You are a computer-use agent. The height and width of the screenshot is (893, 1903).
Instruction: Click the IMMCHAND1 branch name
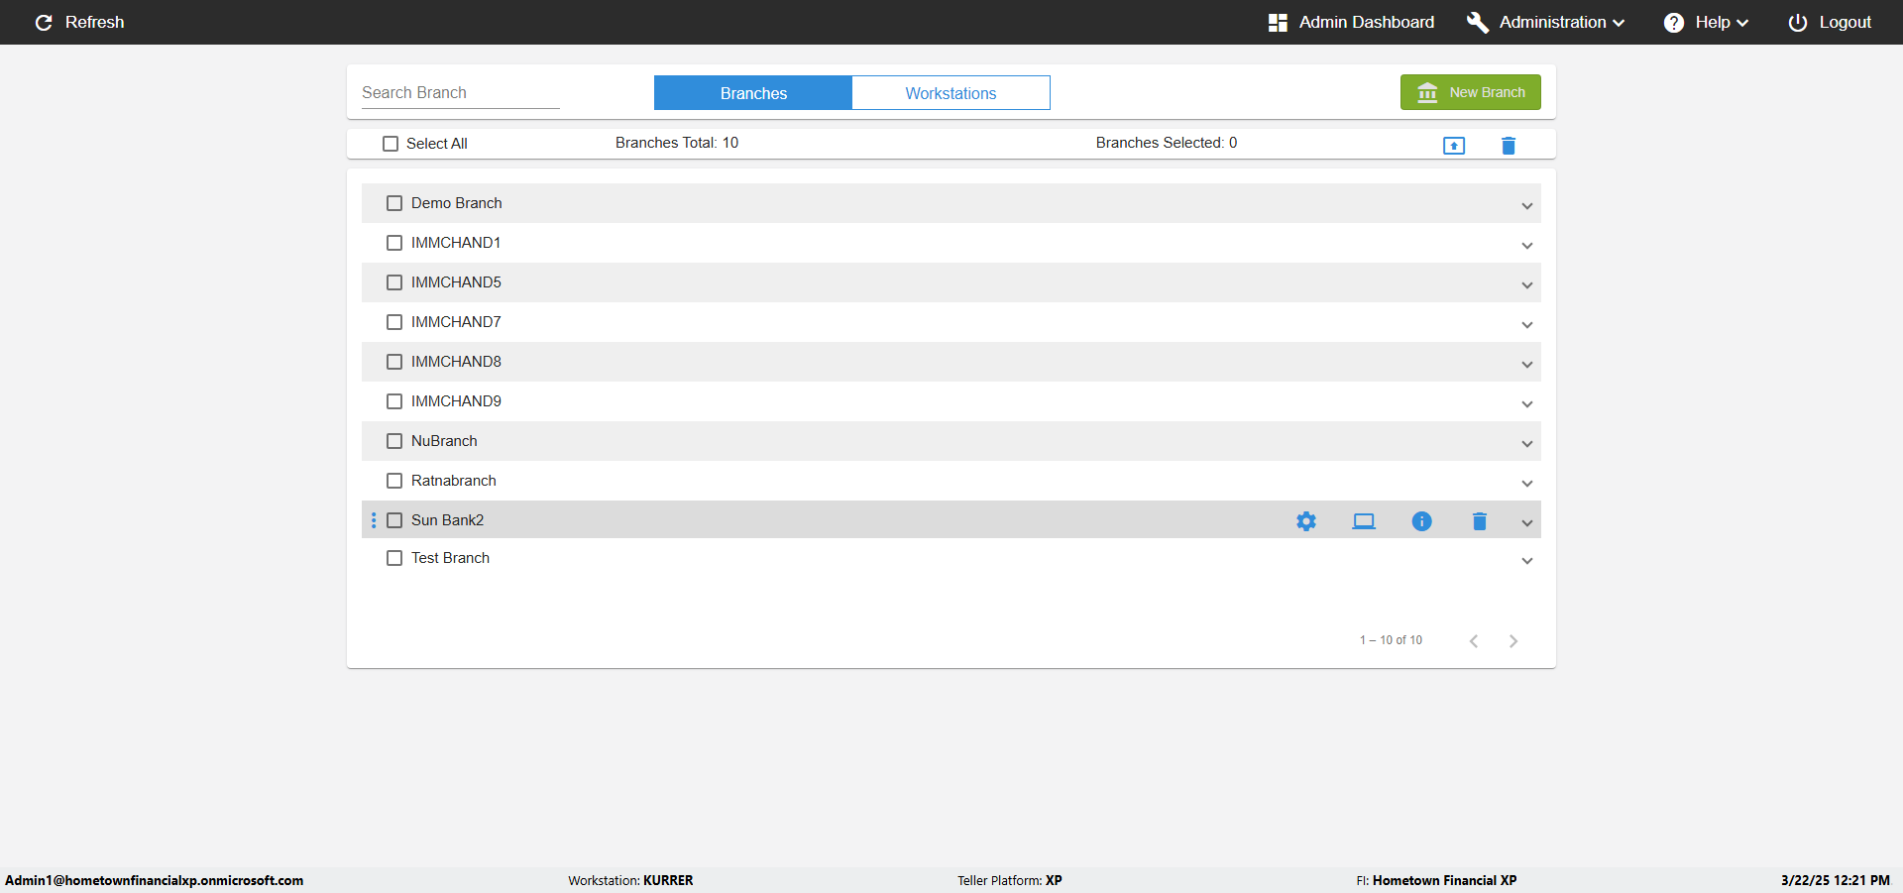[456, 243]
